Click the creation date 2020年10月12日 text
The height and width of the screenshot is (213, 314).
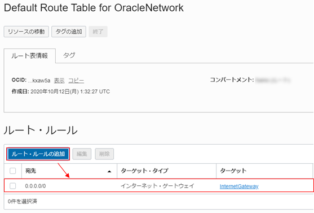[x=70, y=92]
